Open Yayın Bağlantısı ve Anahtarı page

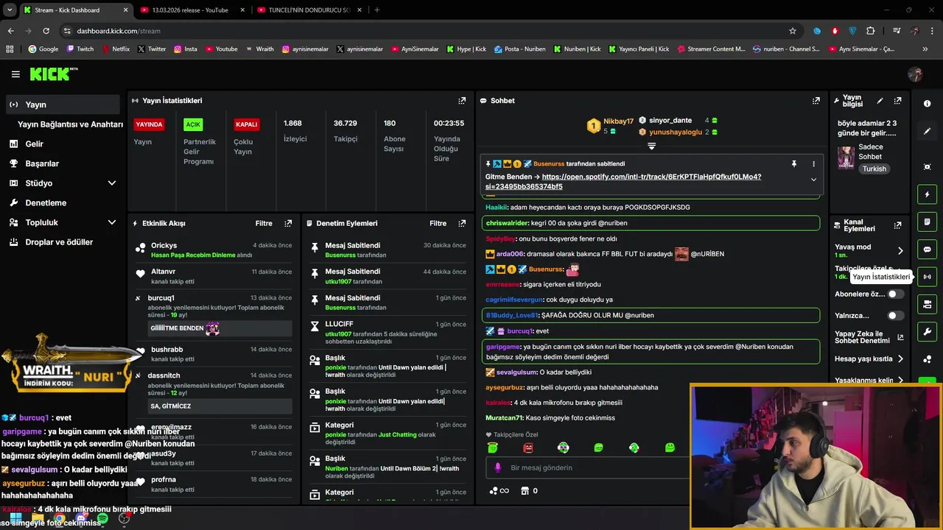pyautogui.click(x=70, y=124)
